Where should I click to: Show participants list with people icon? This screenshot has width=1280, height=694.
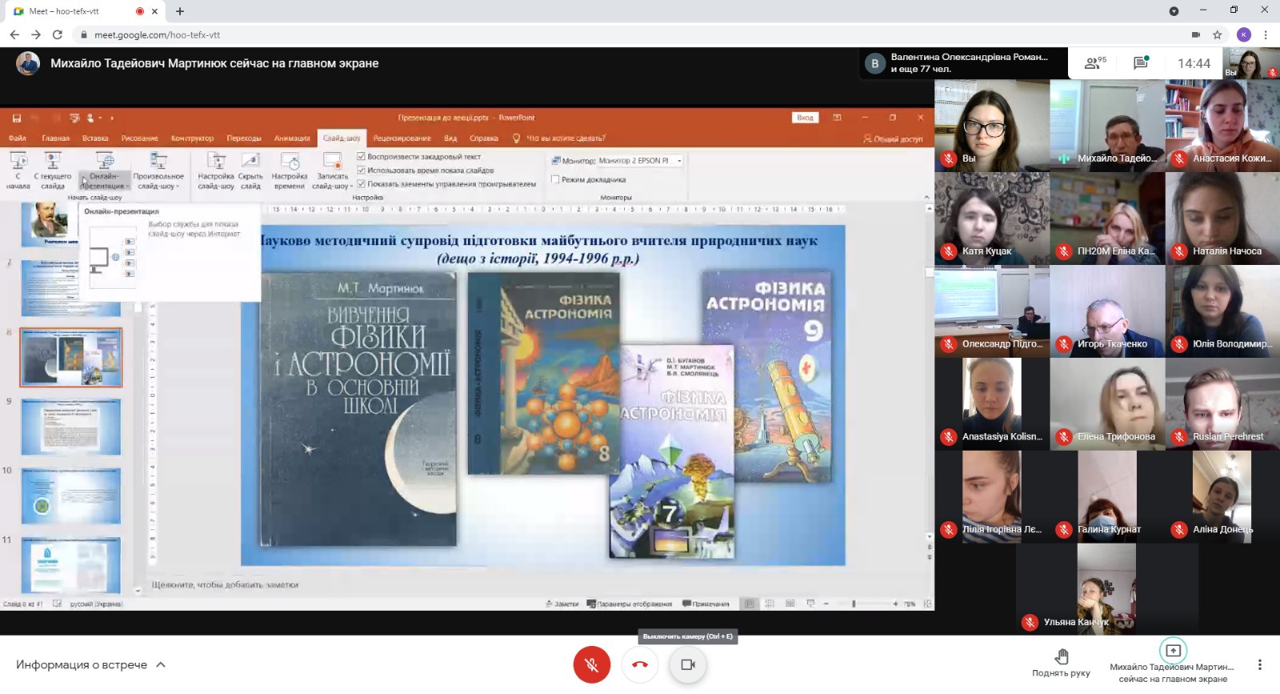pyautogui.click(x=1094, y=63)
